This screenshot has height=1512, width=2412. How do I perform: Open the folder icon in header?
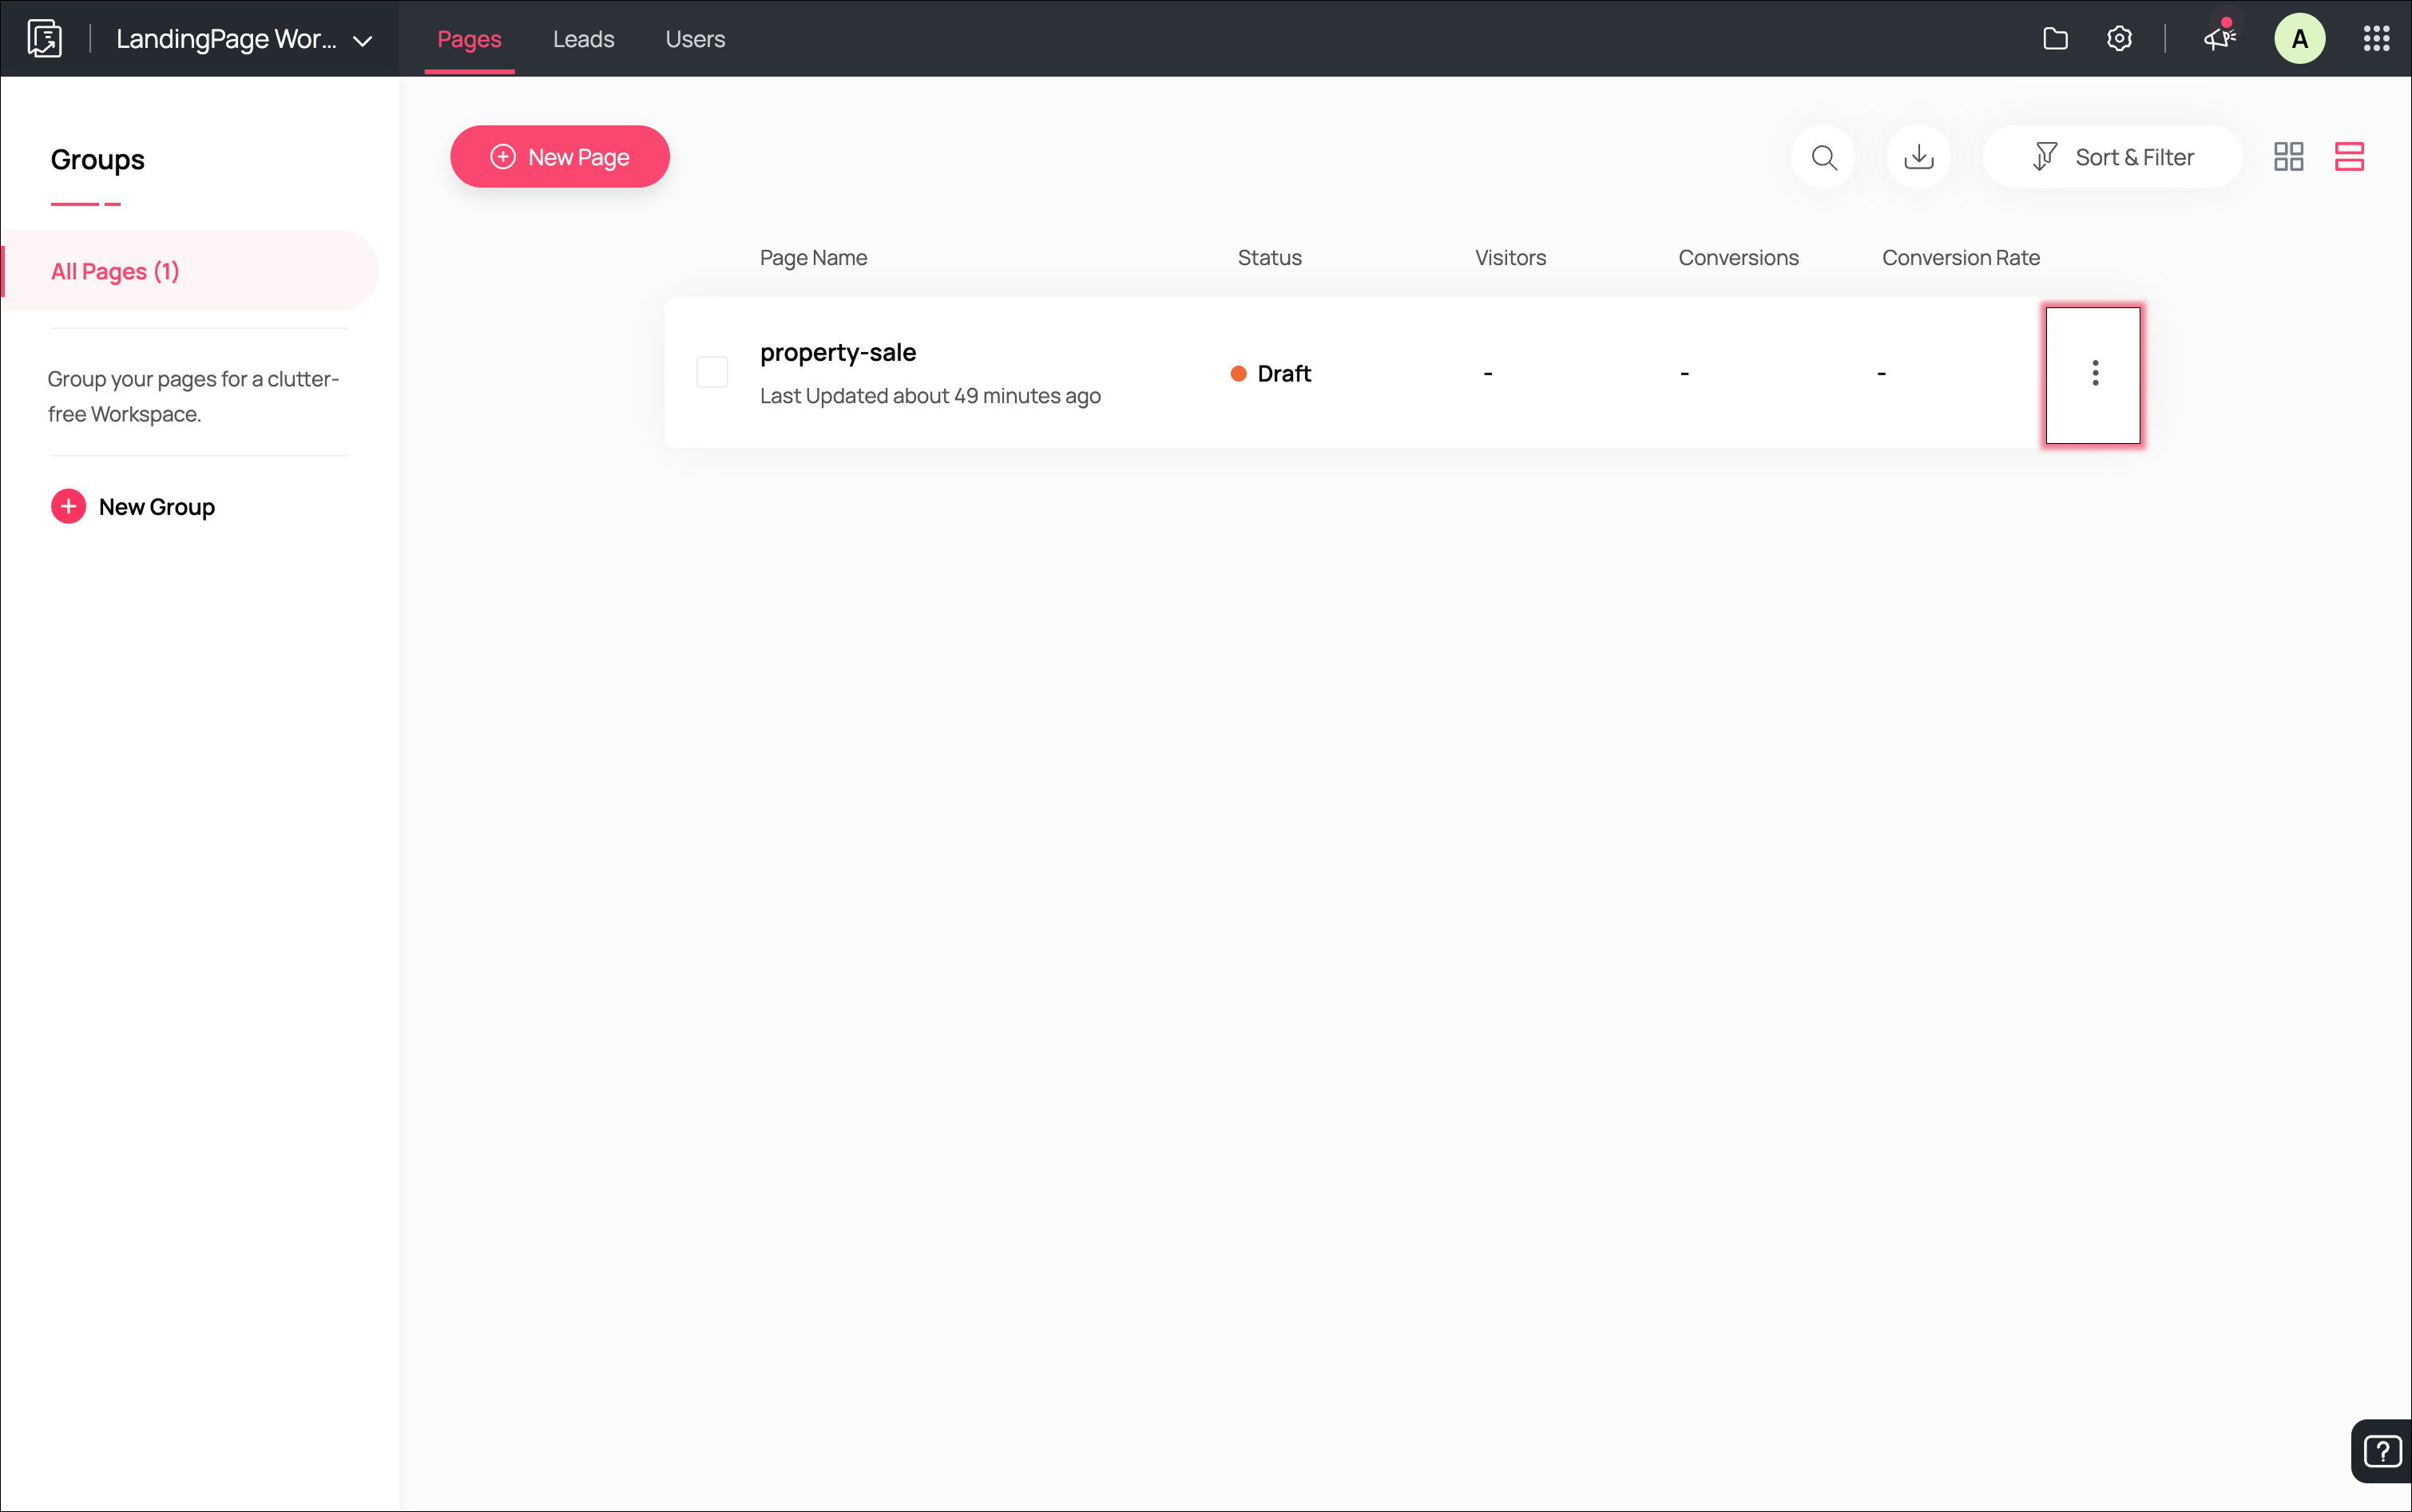point(2055,39)
